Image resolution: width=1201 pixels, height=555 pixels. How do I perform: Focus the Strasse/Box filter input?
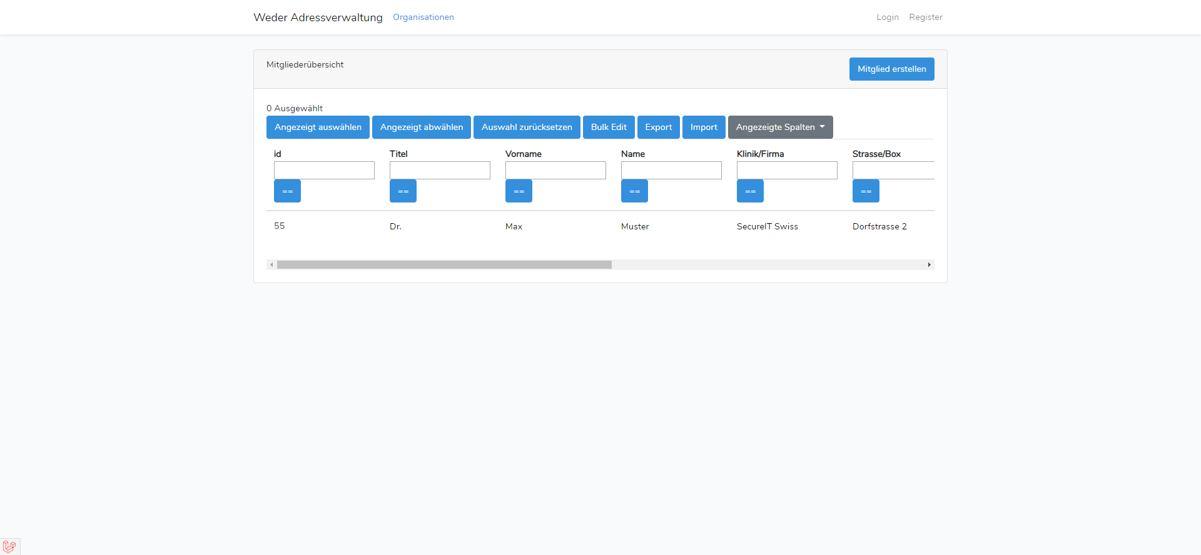pos(893,171)
